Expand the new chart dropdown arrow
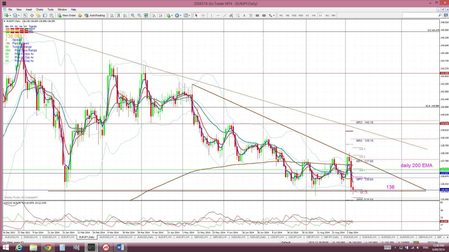Viewport: 449px width, 252px height. pos(11,15)
